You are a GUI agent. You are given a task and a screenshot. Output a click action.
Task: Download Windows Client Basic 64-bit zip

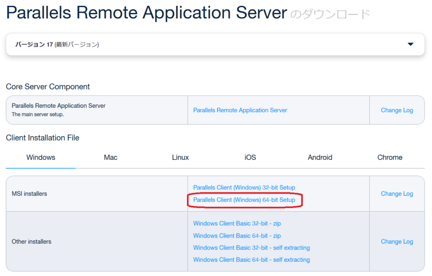tap(237, 236)
